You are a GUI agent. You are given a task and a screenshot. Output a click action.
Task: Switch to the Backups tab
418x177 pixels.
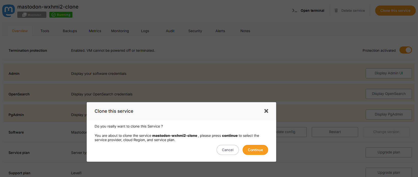pyautogui.click(x=70, y=31)
